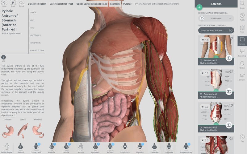Viewport: 247px width, 154px height.
Task: Select Pyloric Antrum of Stomach breadcrumb
Action: tap(157, 4)
